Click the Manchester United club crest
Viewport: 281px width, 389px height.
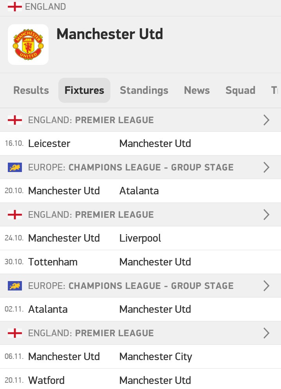pyautogui.click(x=28, y=45)
